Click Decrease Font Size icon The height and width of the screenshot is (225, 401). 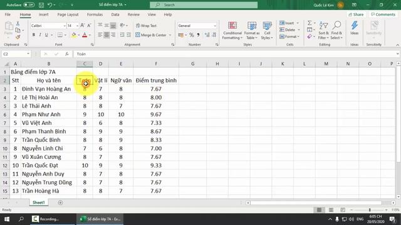pyautogui.click(x=89, y=26)
